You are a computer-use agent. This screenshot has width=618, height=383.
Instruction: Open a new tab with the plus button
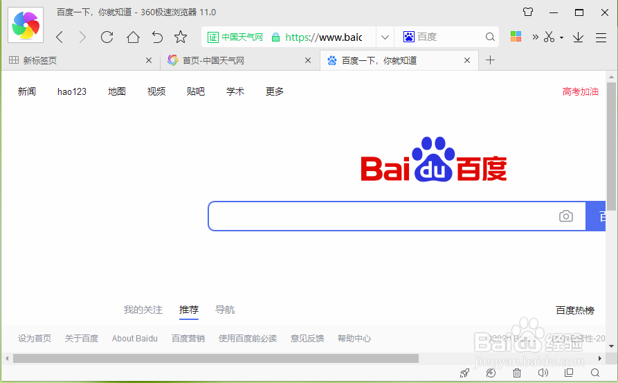pos(490,60)
